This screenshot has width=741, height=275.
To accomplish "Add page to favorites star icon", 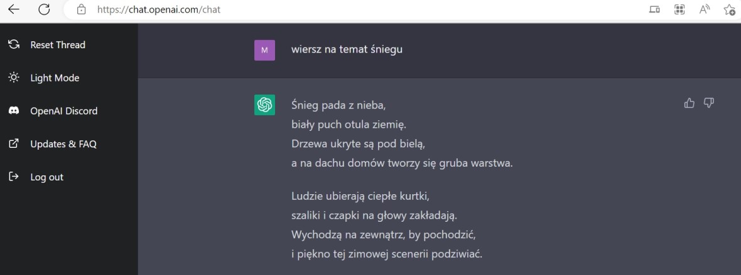I will coord(729,9).
